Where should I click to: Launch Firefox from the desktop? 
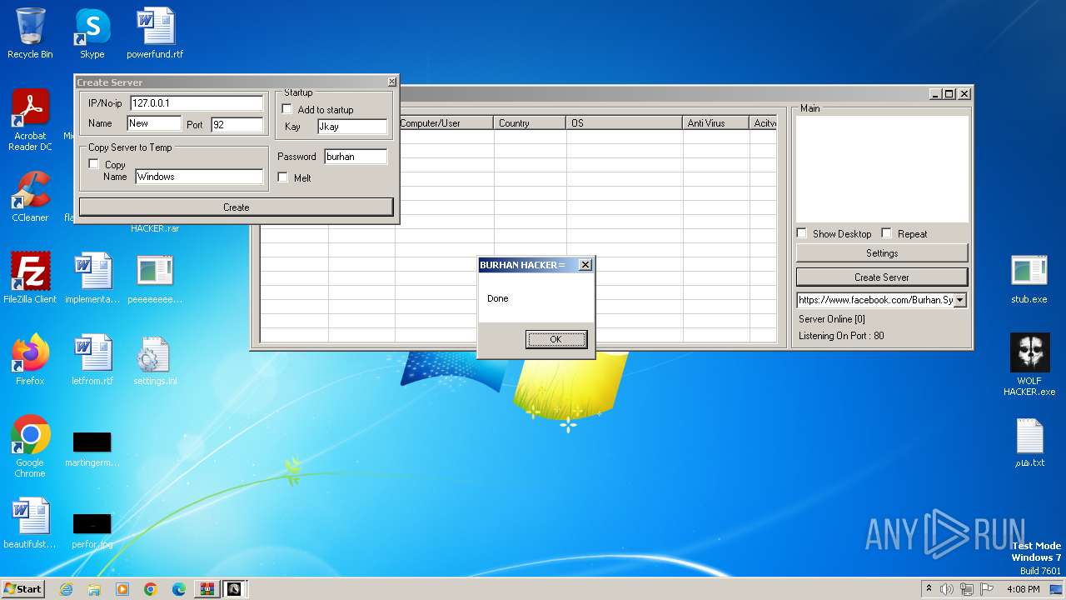tap(30, 360)
